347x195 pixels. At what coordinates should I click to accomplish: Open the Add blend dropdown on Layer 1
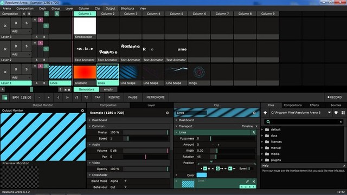tap(21, 77)
